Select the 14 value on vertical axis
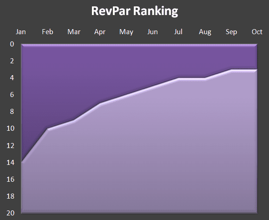This screenshot has width=269, height=220. 10,162
